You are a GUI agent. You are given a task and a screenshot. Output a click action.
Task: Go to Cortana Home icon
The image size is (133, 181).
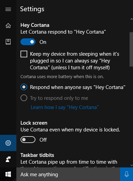[x=8, y=25]
